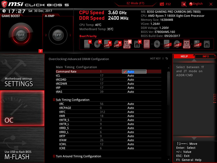
Task: Go back using the return arrow near HOT KEY
Action: pyautogui.click(x=167, y=59)
